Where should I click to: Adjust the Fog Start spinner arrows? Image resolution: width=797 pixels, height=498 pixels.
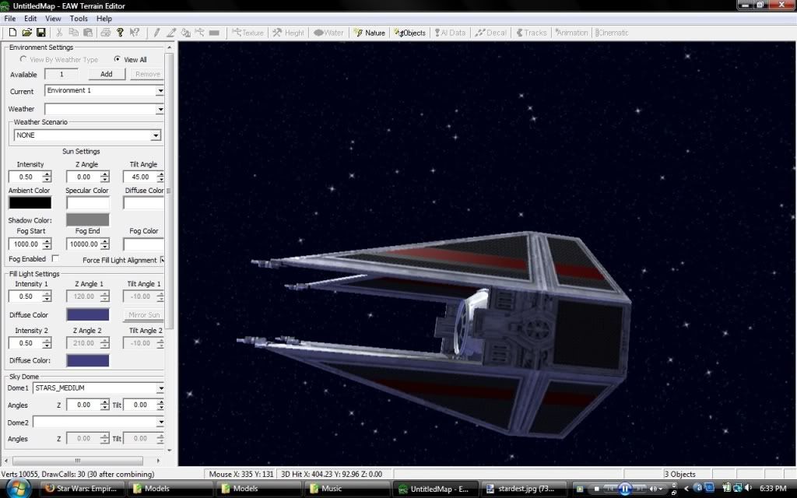[x=47, y=244]
